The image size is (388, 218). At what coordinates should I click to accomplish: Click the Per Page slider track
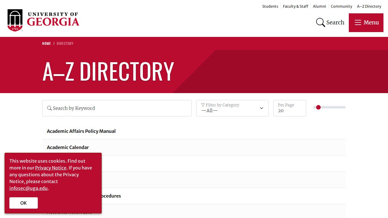coord(329,107)
